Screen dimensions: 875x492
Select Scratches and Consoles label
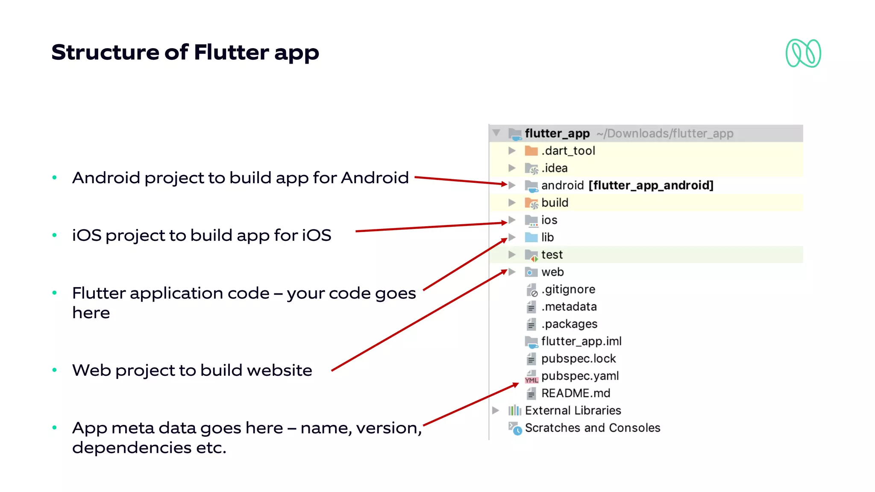[x=593, y=428]
